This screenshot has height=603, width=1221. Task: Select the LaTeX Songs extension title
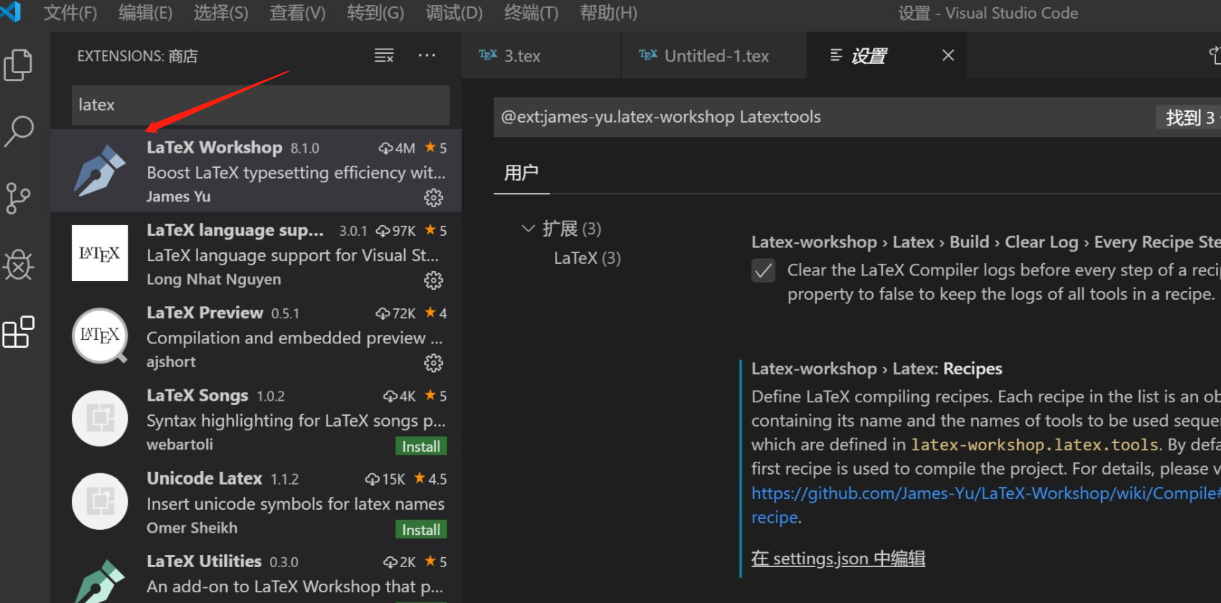197,395
